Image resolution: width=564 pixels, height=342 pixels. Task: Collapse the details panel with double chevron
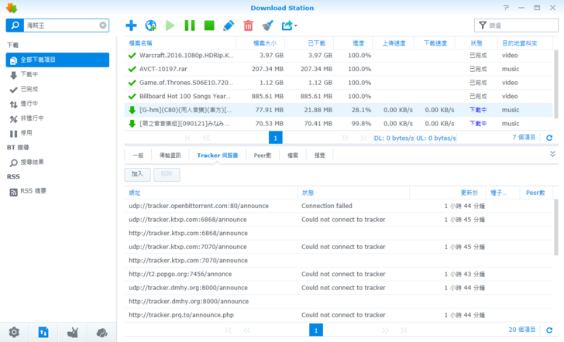click(x=552, y=155)
